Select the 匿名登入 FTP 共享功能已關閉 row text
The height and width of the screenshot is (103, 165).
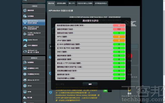pos(69,63)
